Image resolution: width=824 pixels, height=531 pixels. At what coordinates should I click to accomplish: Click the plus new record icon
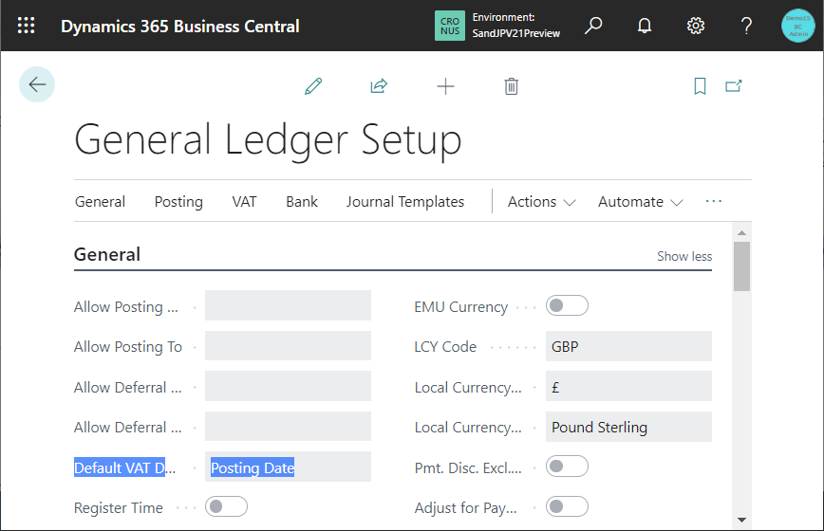[445, 86]
